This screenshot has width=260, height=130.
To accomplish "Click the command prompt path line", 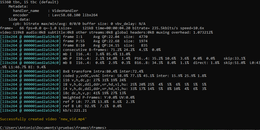I will pos(53,128).
